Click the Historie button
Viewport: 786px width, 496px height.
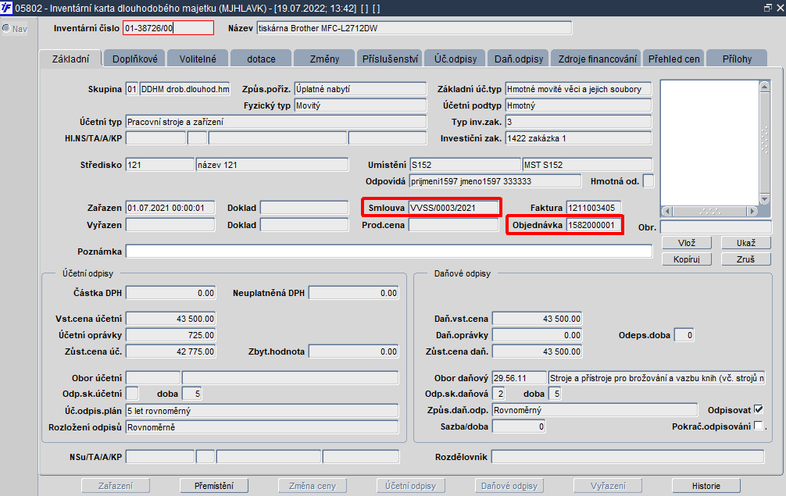pyautogui.click(x=706, y=486)
